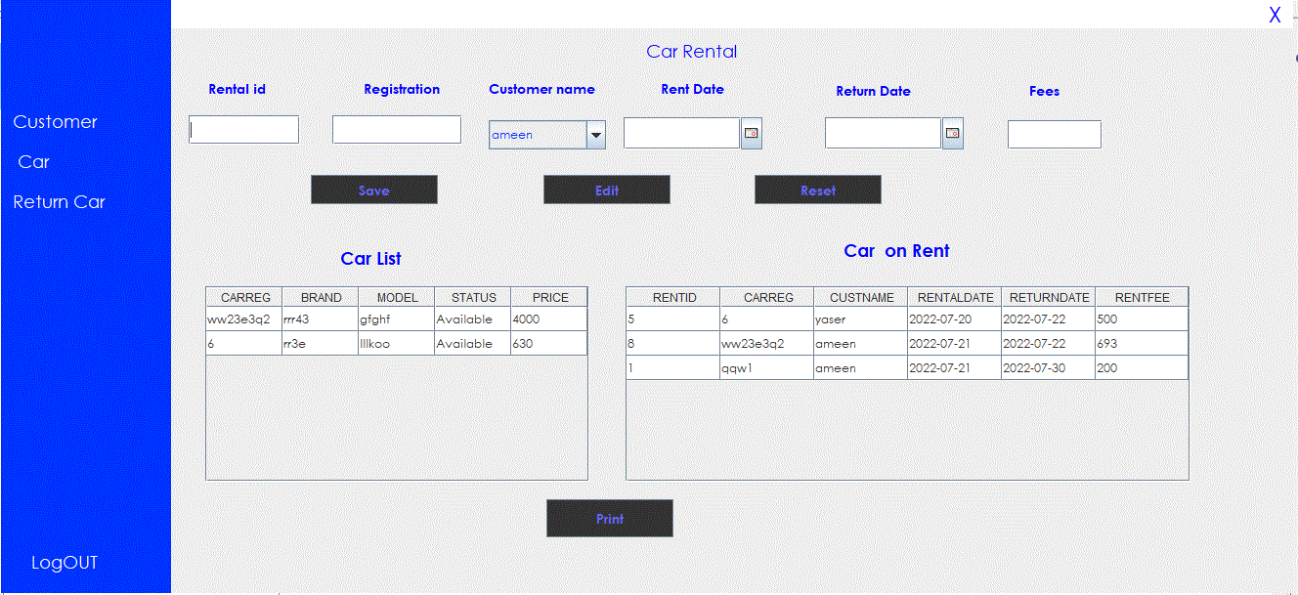Click the CUSTNAME column header
This screenshot has height=595, width=1298.
(859, 297)
